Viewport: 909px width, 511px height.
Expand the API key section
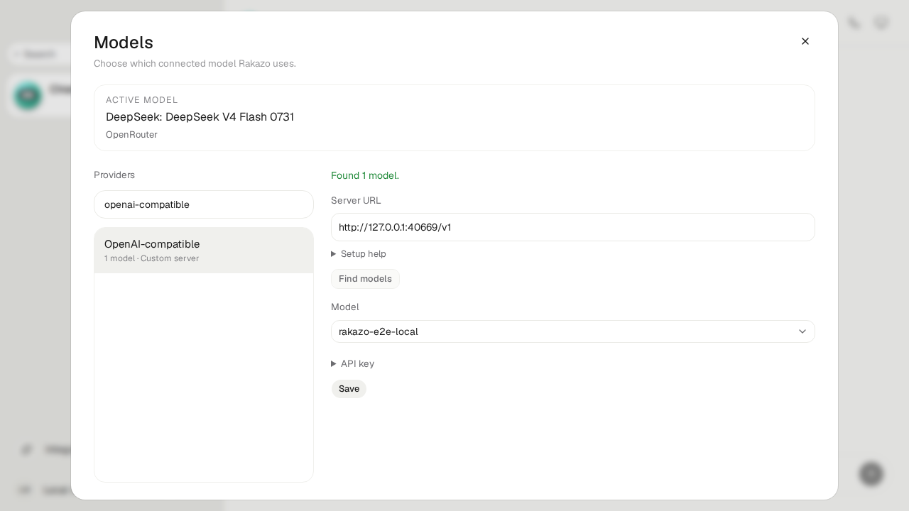tap(353, 363)
